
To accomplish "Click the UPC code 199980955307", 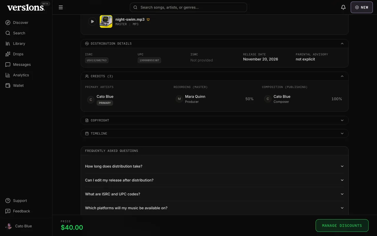I will (149, 60).
